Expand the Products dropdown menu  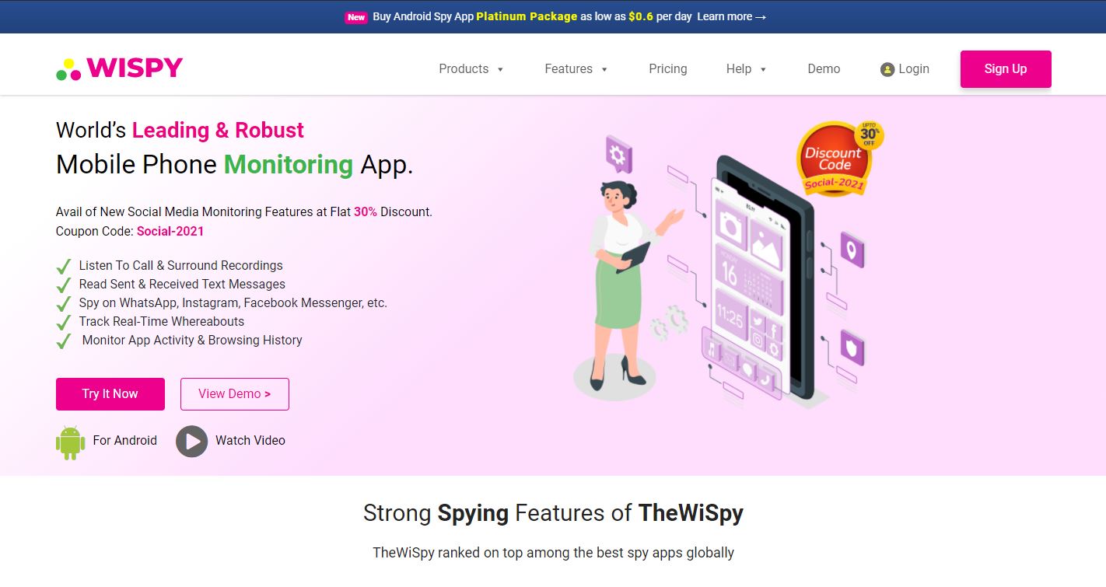click(471, 69)
